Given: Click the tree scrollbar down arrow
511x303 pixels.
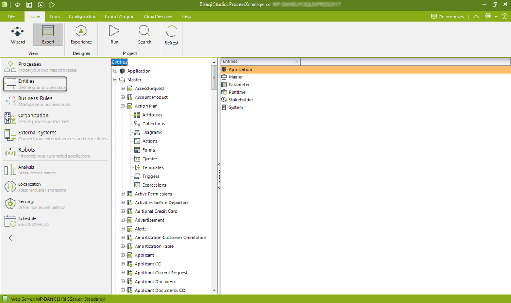Looking at the screenshot, I should click(214, 290).
